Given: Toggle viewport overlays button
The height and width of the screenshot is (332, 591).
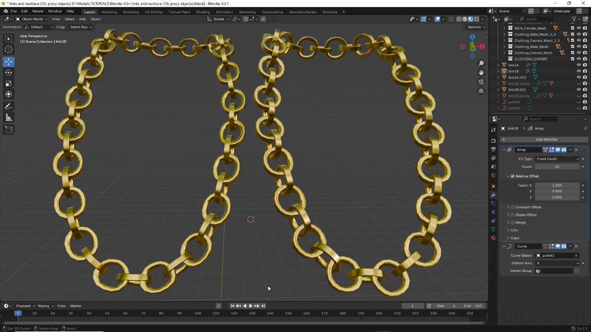Looking at the screenshot, I should tap(437, 19).
